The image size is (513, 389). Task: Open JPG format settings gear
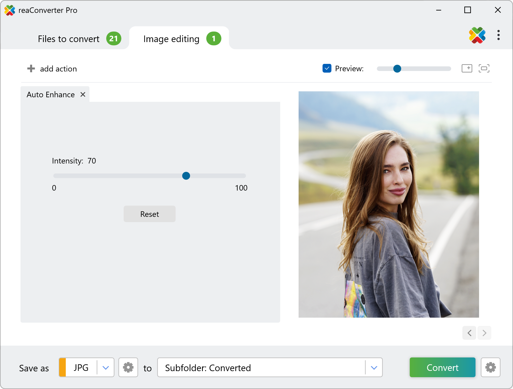(x=128, y=367)
